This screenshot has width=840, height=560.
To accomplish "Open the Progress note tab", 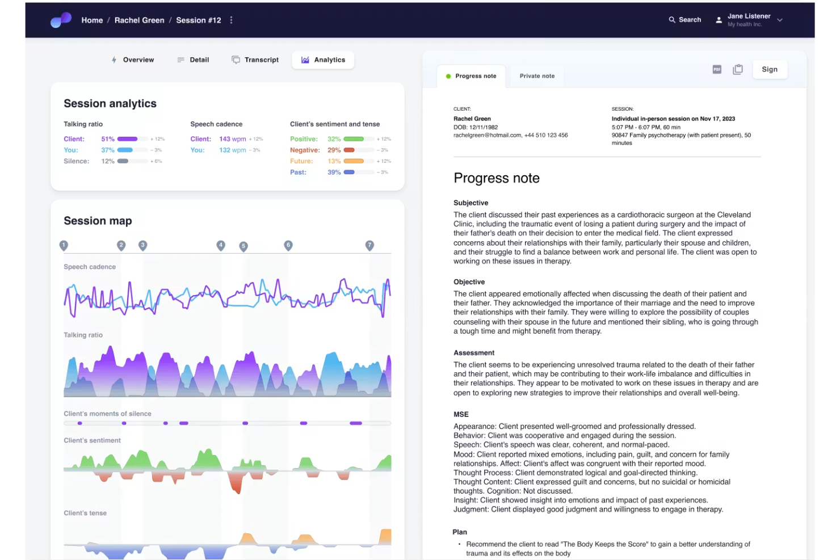I will coord(471,76).
